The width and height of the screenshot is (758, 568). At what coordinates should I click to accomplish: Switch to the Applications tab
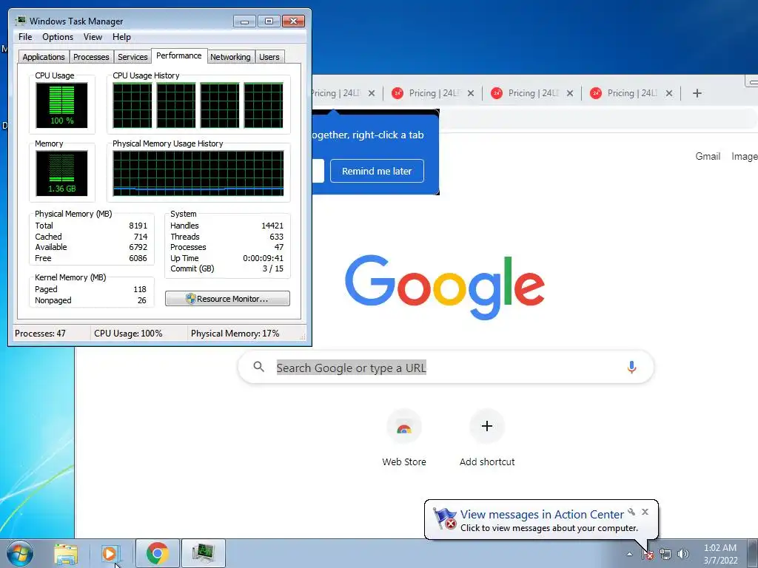click(x=44, y=57)
